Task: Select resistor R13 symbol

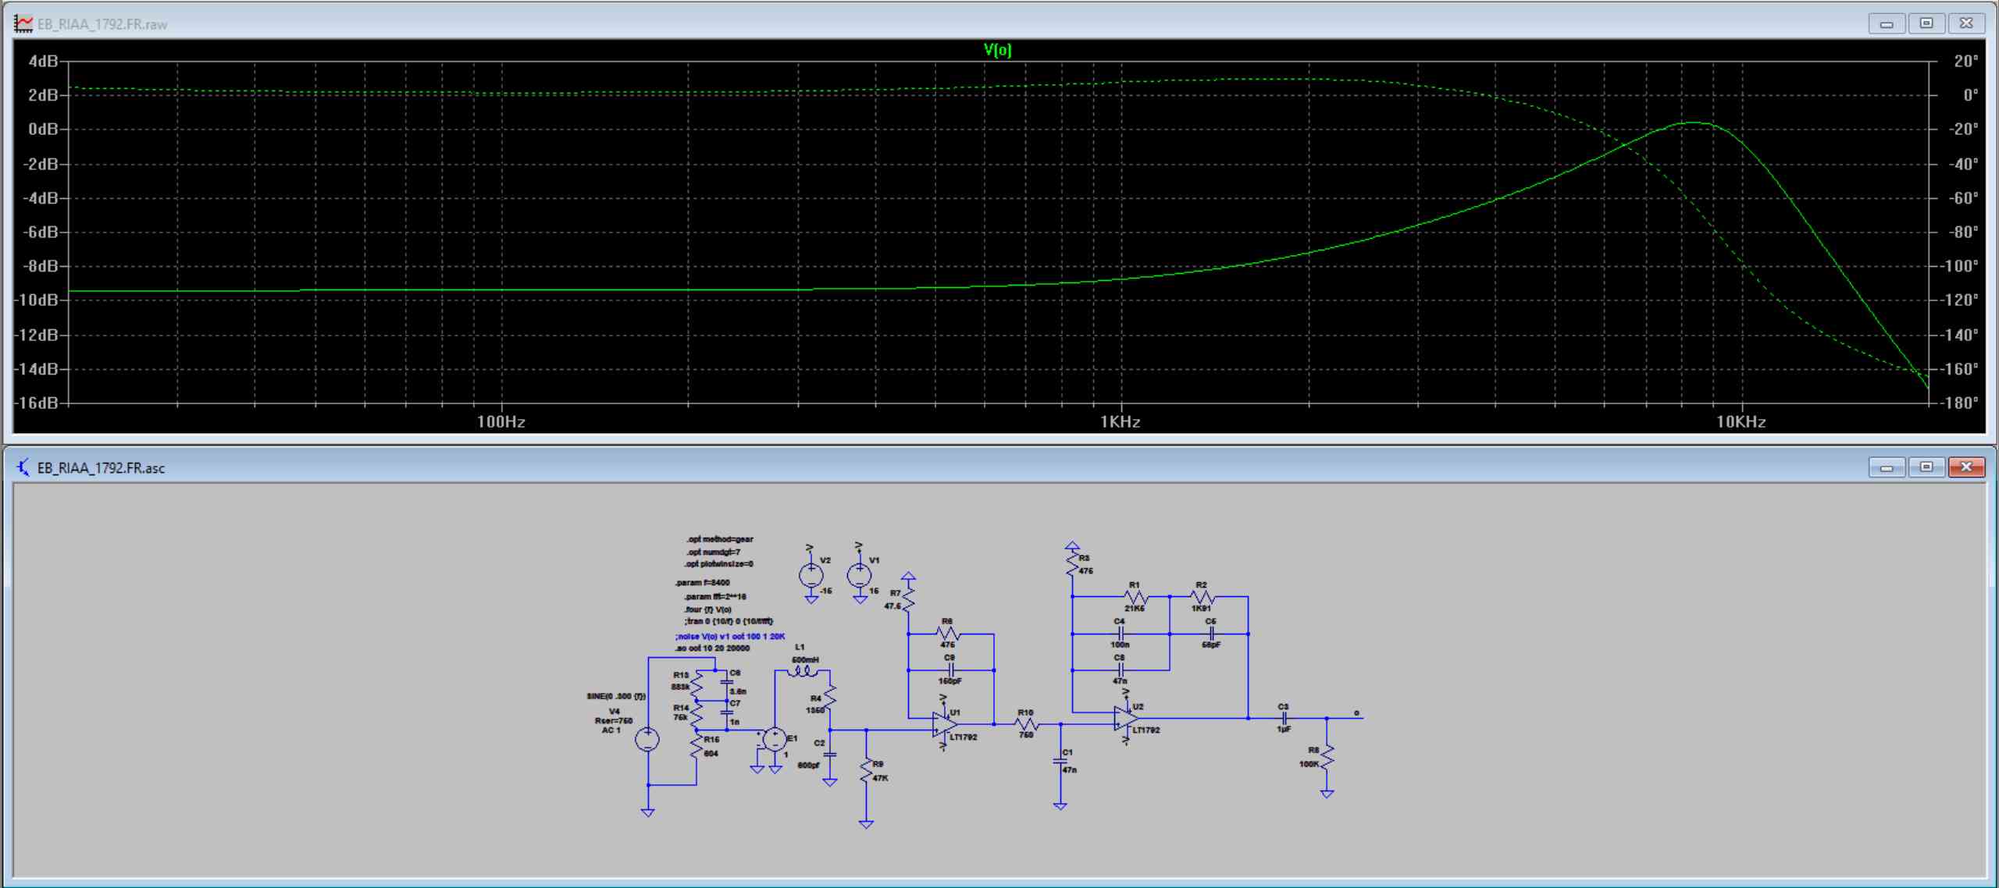Action: click(x=697, y=686)
